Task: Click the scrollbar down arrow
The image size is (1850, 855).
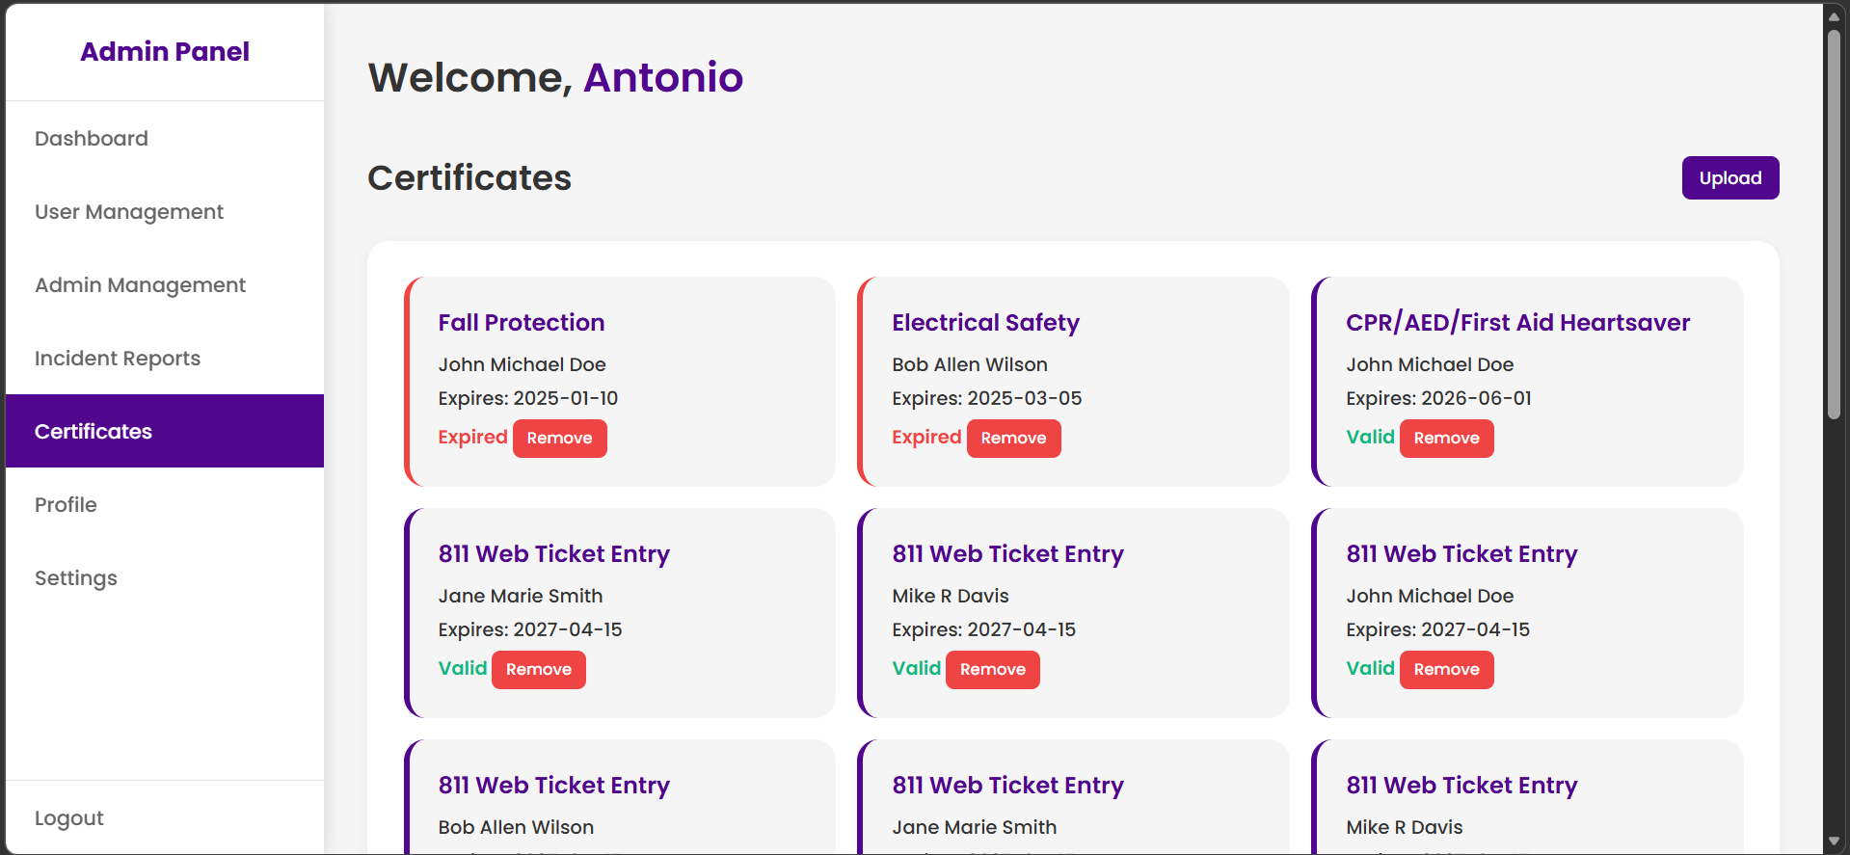Action: [x=1834, y=842]
